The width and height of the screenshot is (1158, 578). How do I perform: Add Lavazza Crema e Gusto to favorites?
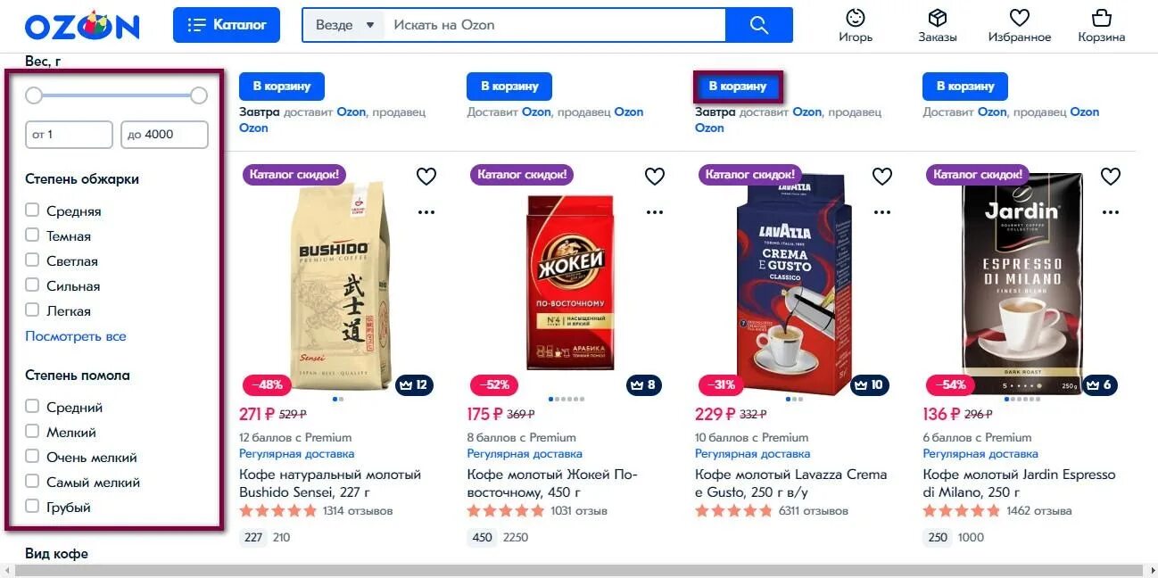(x=882, y=177)
